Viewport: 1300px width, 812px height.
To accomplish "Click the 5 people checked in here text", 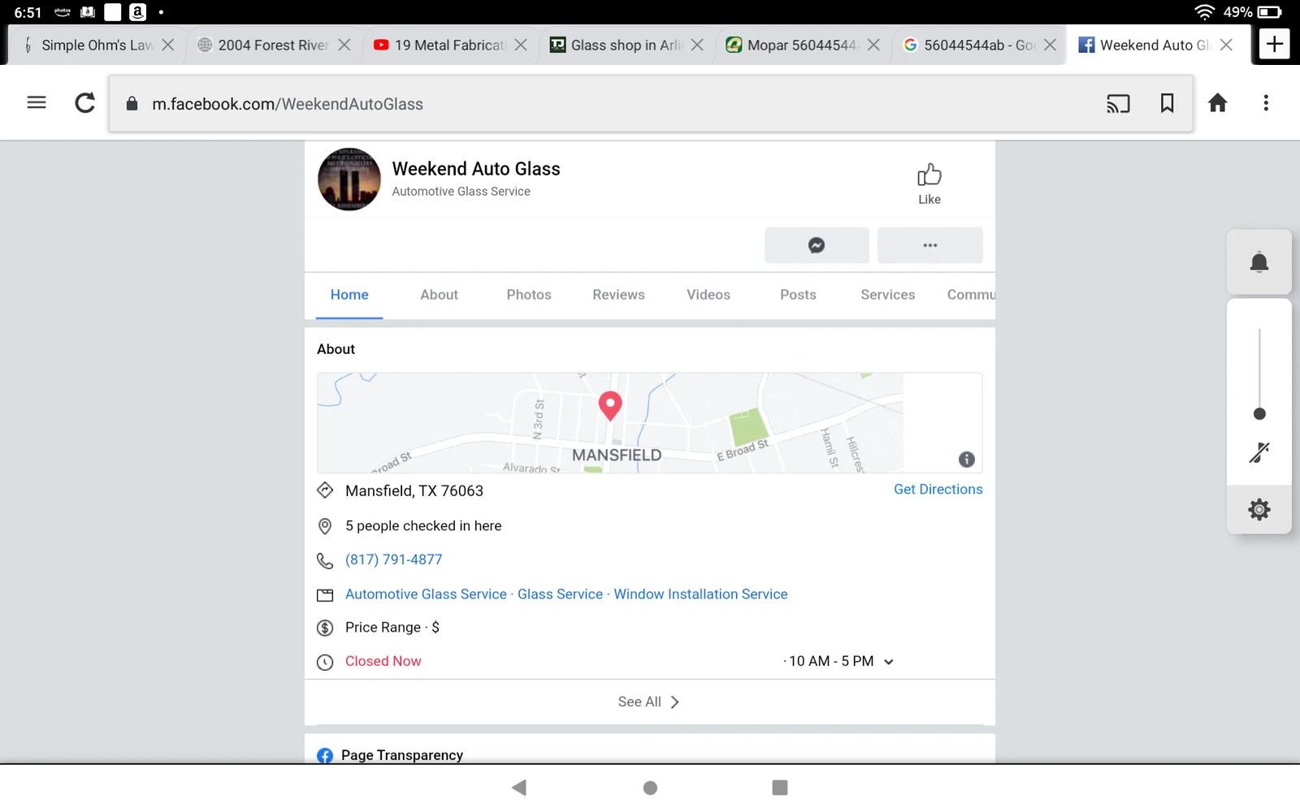I will click(423, 526).
